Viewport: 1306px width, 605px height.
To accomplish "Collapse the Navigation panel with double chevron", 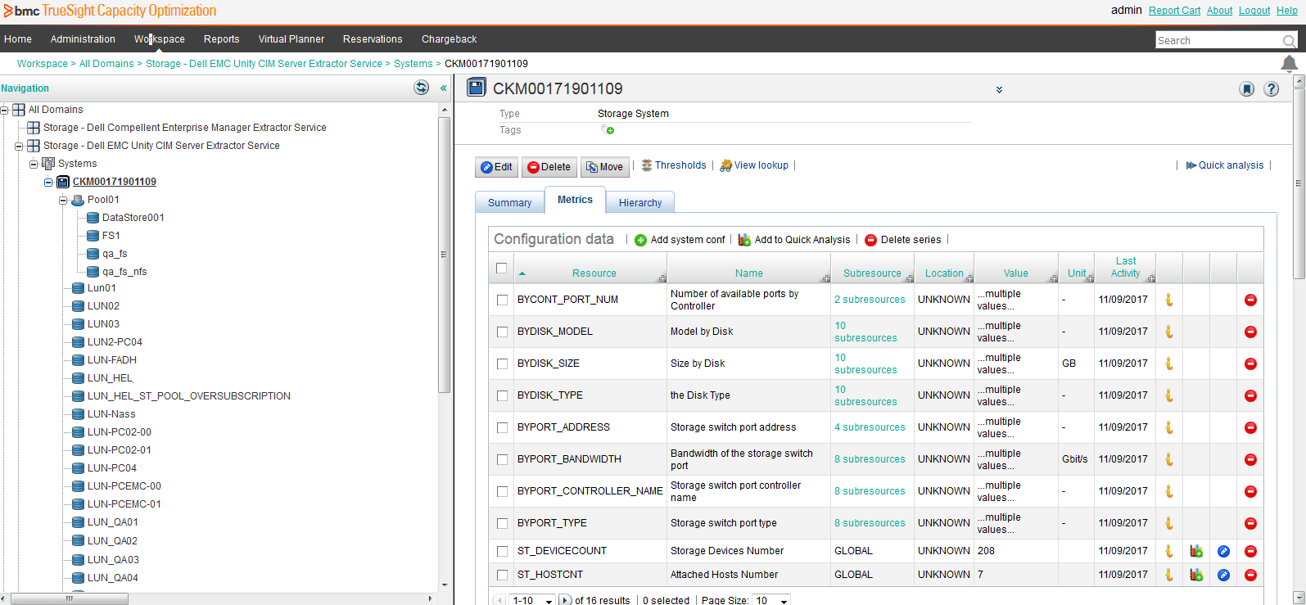I will pos(443,88).
